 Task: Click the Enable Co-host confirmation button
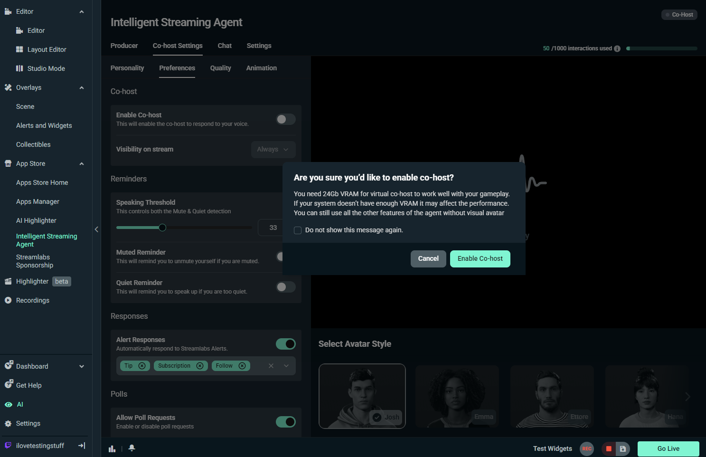tap(480, 258)
